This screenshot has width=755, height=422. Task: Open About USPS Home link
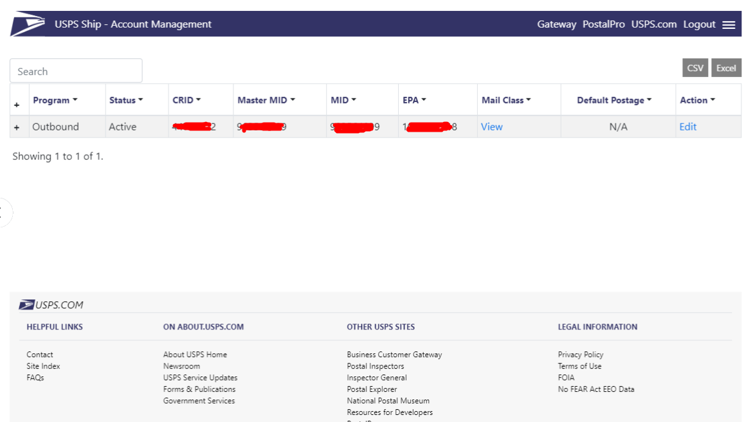(195, 355)
